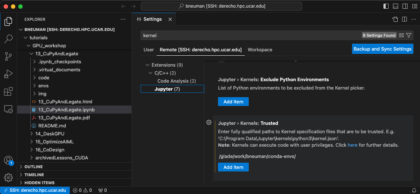Clear the settings search input icon
The image size is (420, 194).
[x=401, y=35]
